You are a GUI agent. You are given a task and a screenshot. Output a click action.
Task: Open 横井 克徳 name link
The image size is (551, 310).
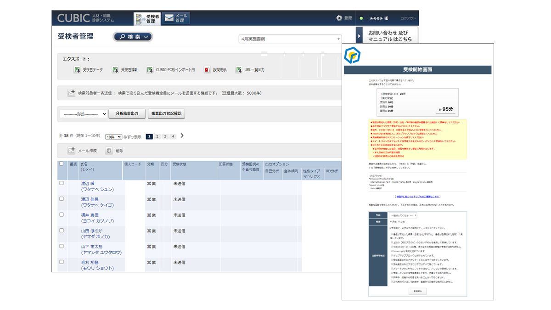90,214
